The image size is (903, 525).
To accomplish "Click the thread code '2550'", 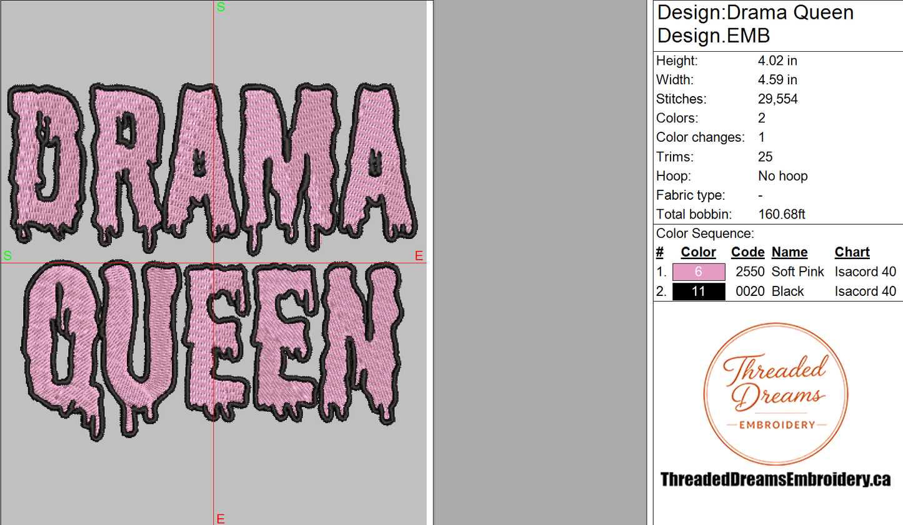I will point(750,272).
